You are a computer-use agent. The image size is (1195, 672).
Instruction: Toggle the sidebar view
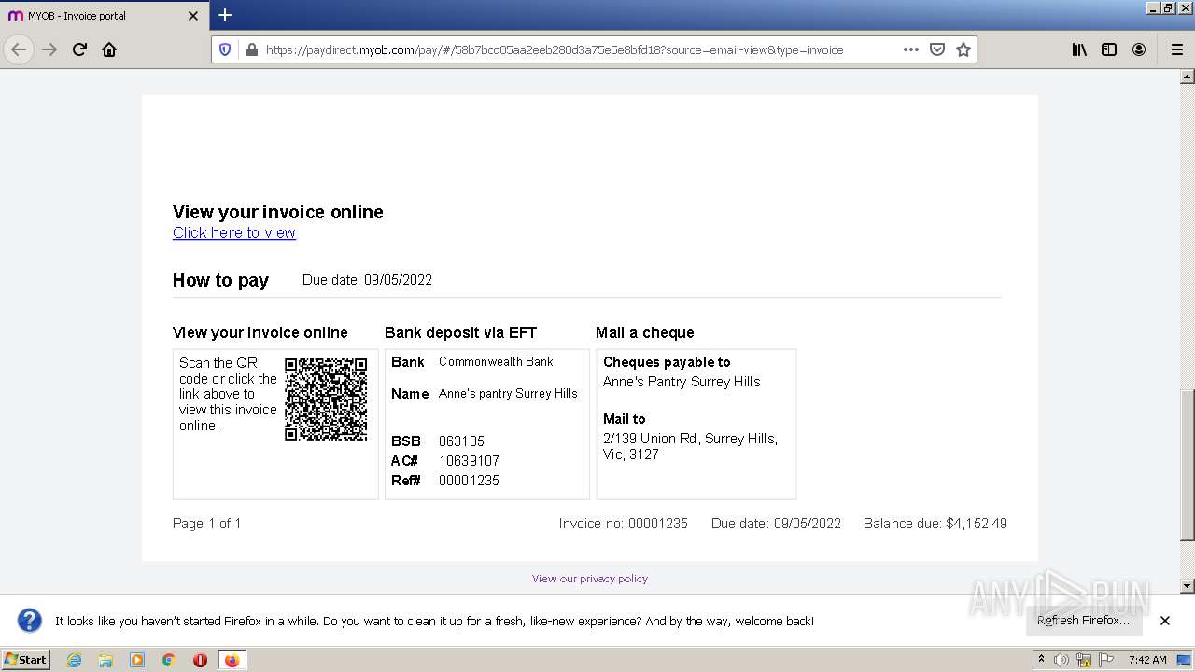pos(1109,49)
